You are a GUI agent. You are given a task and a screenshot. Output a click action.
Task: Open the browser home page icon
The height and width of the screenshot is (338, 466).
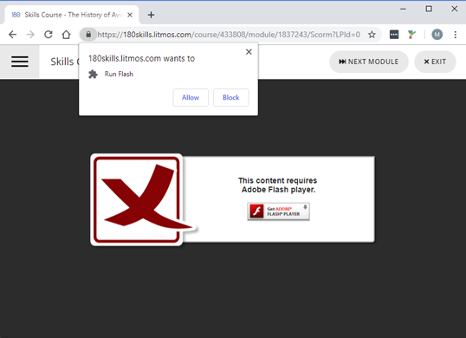pyautogui.click(x=66, y=35)
